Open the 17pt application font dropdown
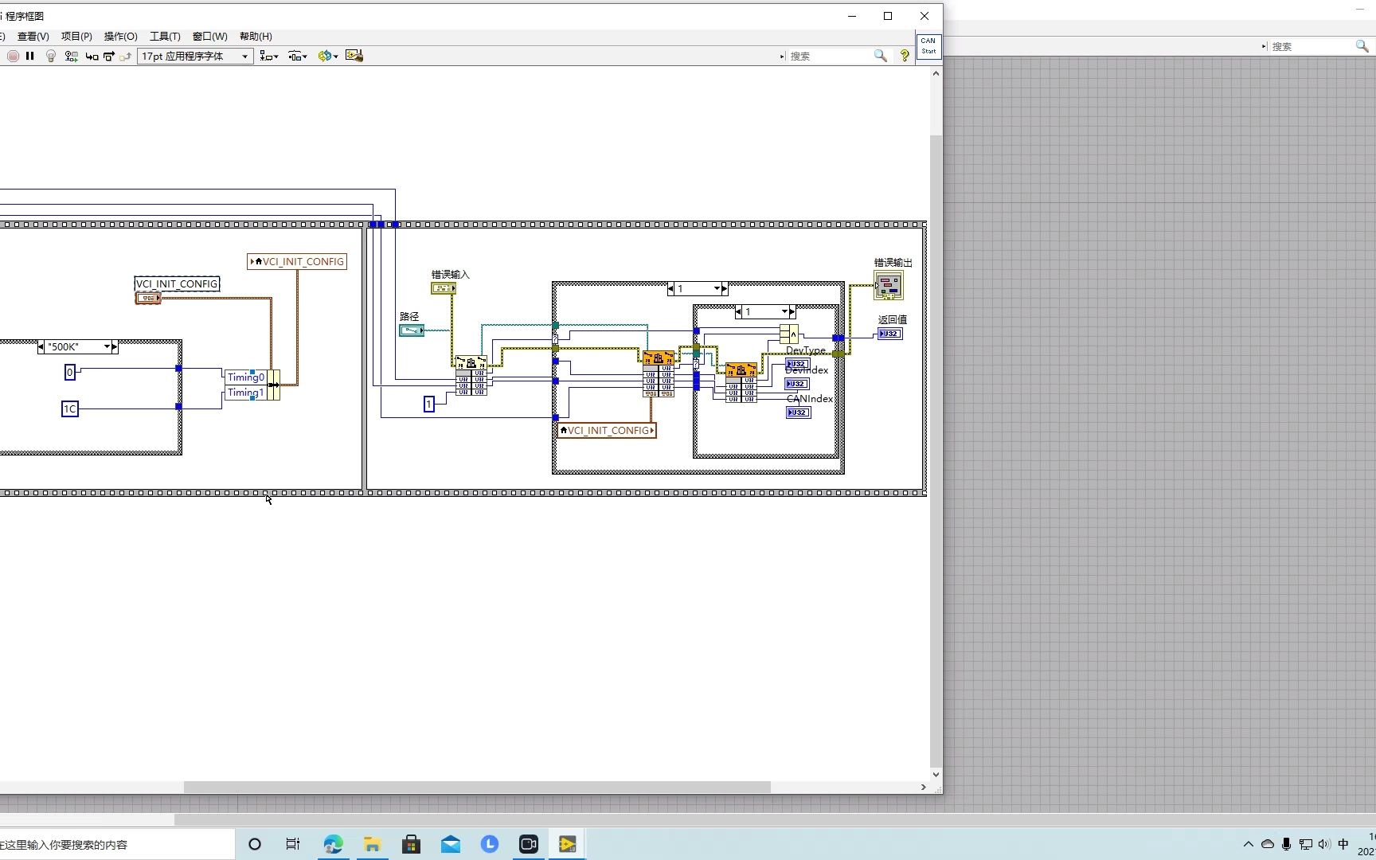The image size is (1376, 860). 196,56
